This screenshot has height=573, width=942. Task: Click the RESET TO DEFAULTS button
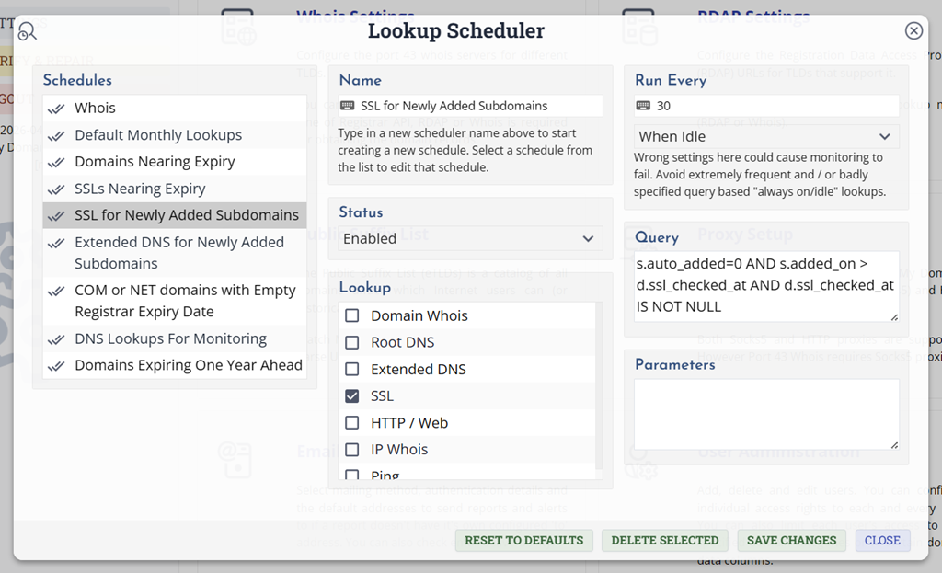pyautogui.click(x=523, y=540)
